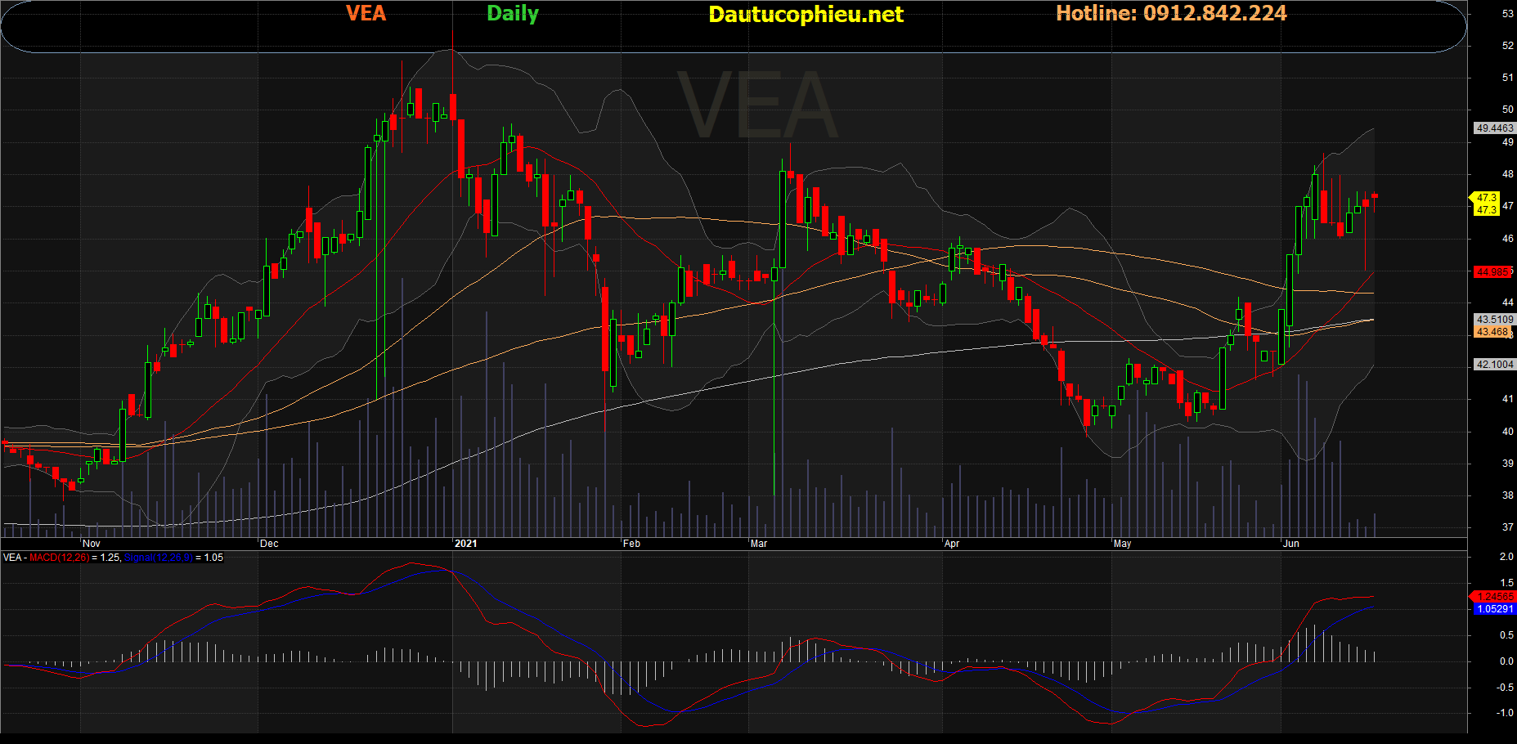Select the Dec marker on time axis
The image size is (1517, 744).
(269, 544)
